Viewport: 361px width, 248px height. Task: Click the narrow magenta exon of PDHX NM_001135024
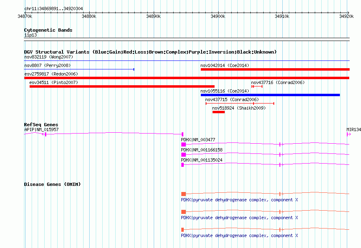(183, 165)
